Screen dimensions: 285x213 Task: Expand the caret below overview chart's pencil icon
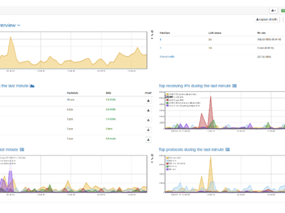[x=152, y=38]
